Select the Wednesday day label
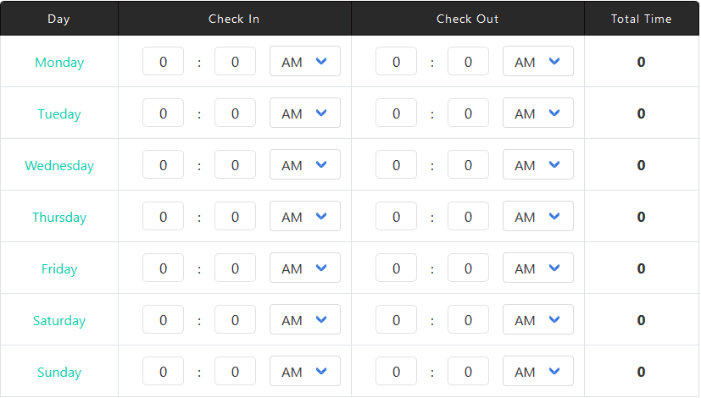This screenshot has height=398, width=701. click(x=59, y=165)
